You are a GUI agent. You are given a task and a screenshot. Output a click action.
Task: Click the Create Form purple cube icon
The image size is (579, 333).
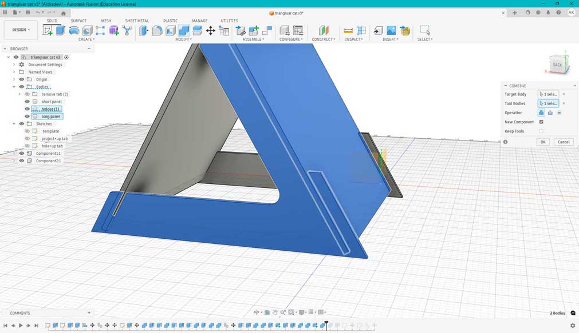point(114,30)
